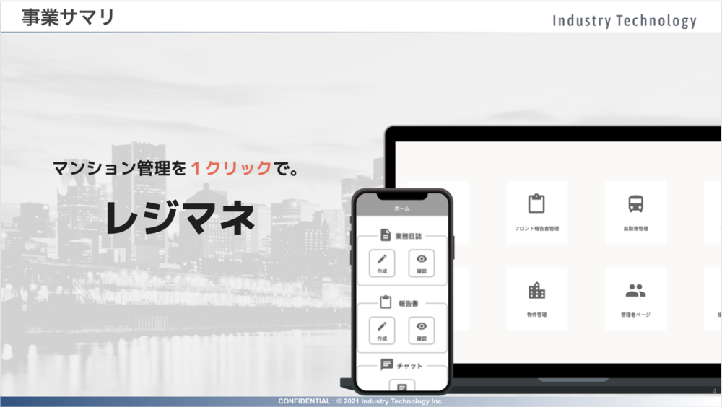Click the CONFIDENTIAL footer notice
Viewport: 722px width, 407px height.
pos(360,401)
